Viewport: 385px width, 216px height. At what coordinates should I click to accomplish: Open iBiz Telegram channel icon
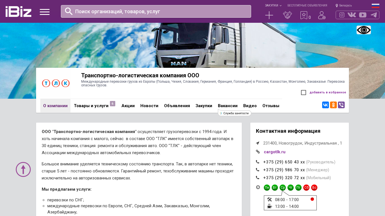[374, 15]
